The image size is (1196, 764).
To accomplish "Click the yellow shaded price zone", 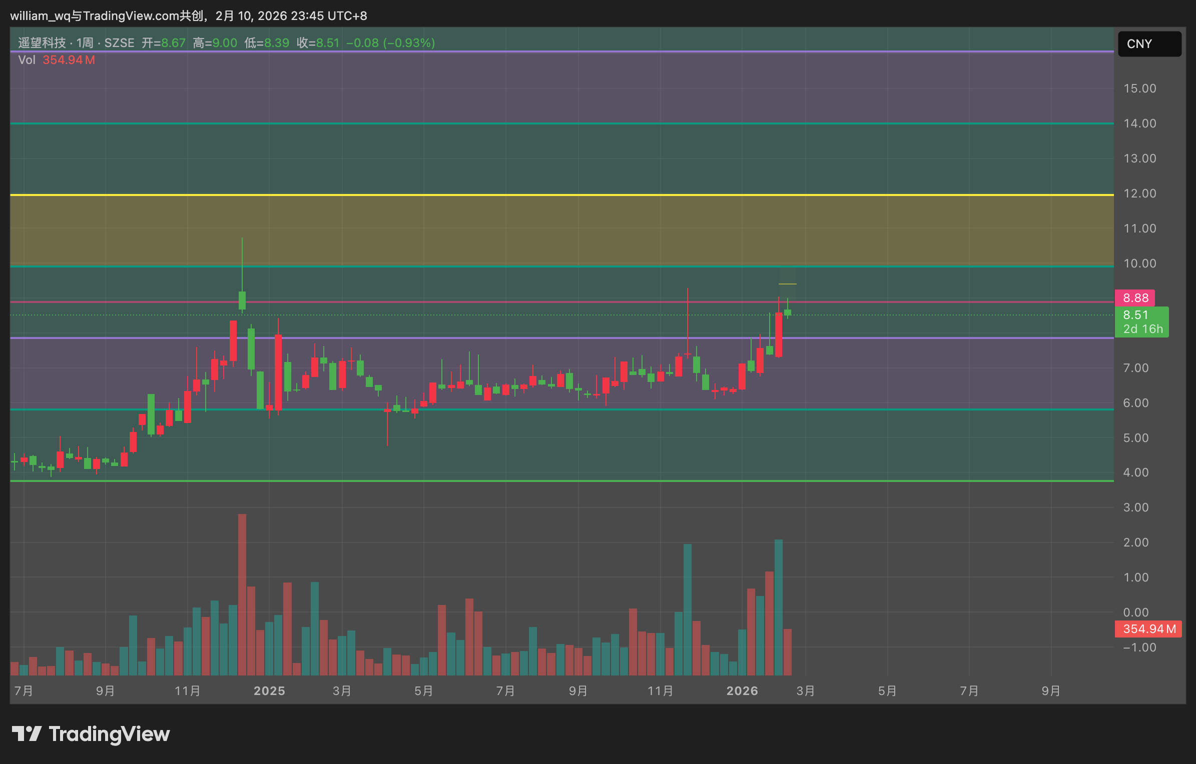I will pos(561,230).
